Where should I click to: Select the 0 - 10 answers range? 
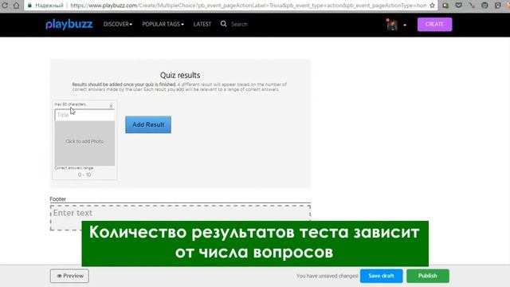(84, 175)
